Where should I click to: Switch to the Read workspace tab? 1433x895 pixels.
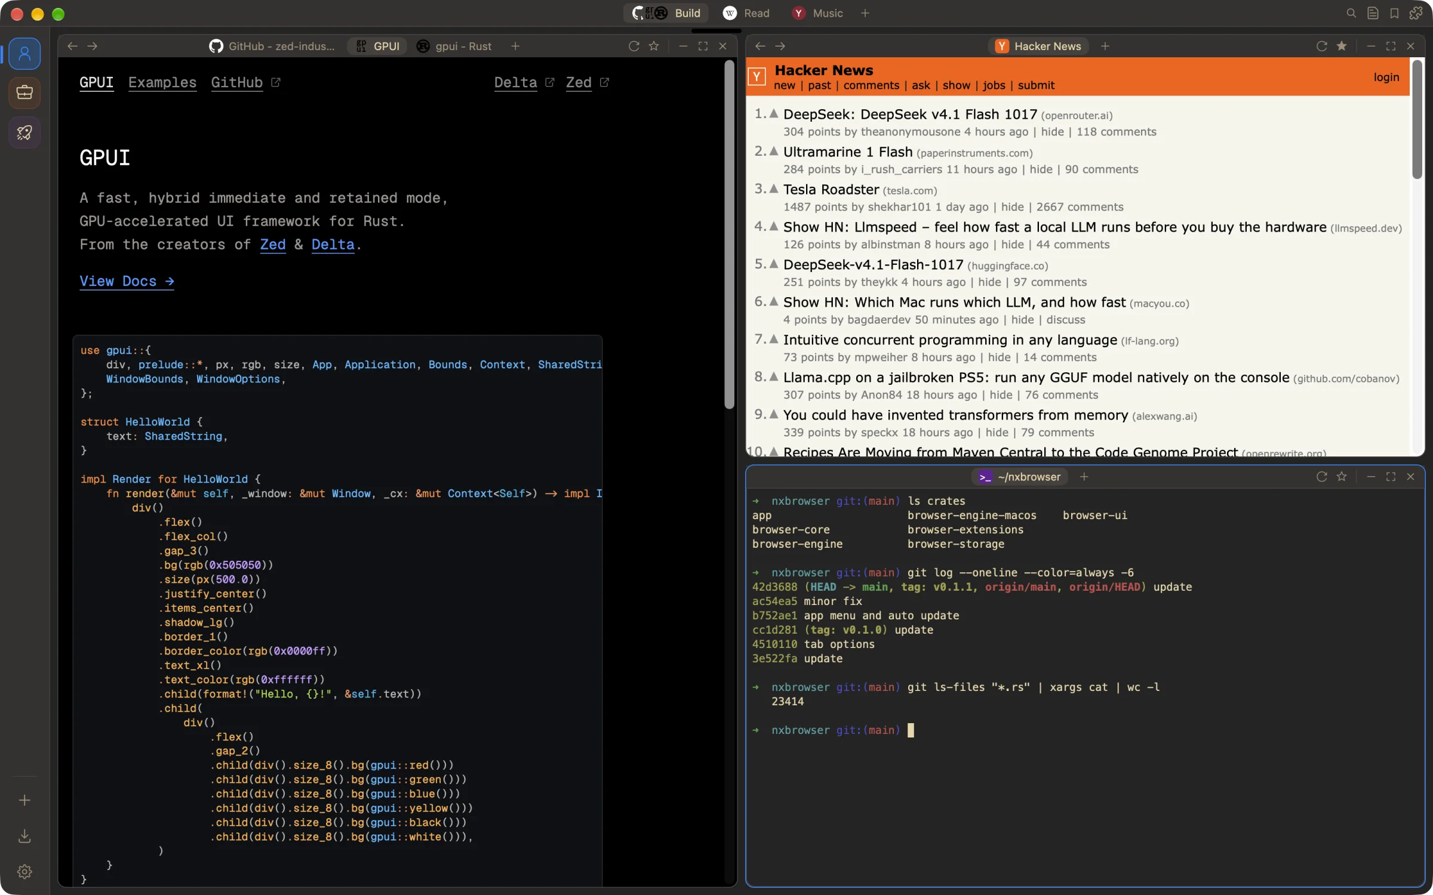(746, 13)
